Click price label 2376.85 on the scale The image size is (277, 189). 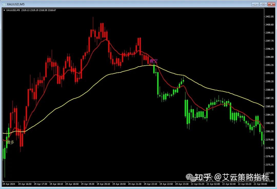[269, 156]
